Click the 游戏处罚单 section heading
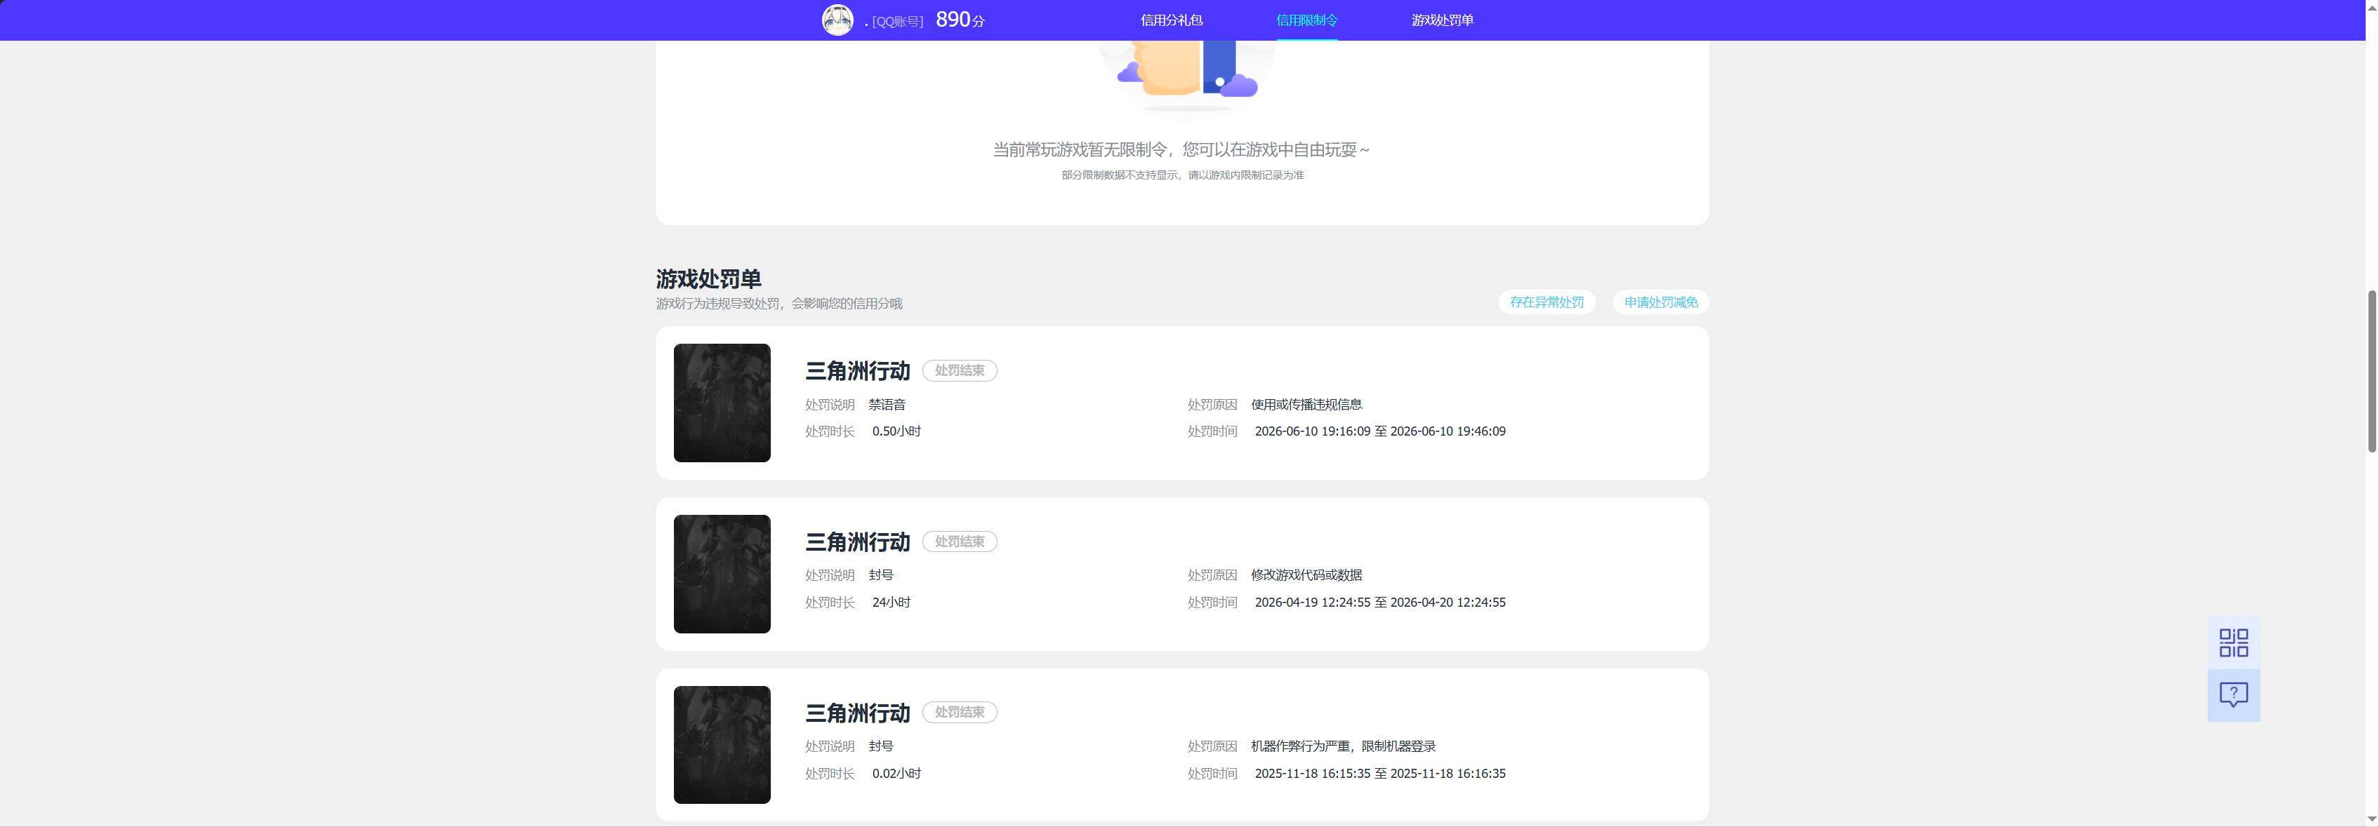The image size is (2379, 827). (708, 278)
